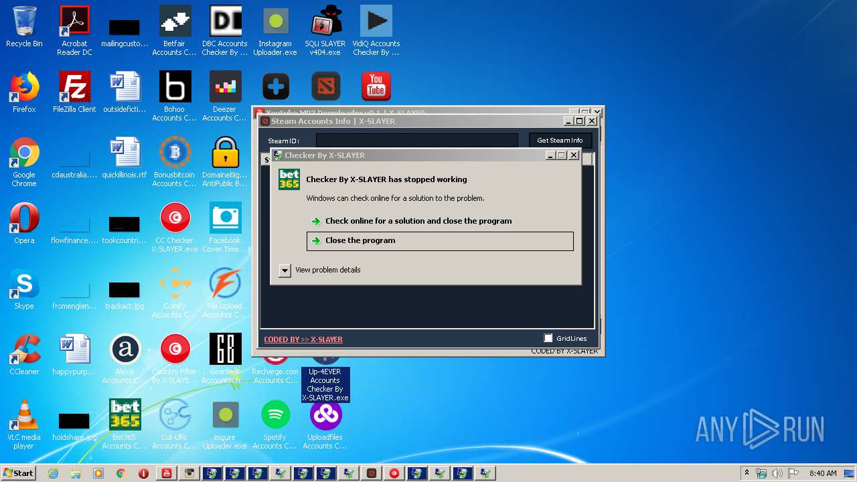Select the blue plus desktop icon
The height and width of the screenshot is (482, 857).
275,87
